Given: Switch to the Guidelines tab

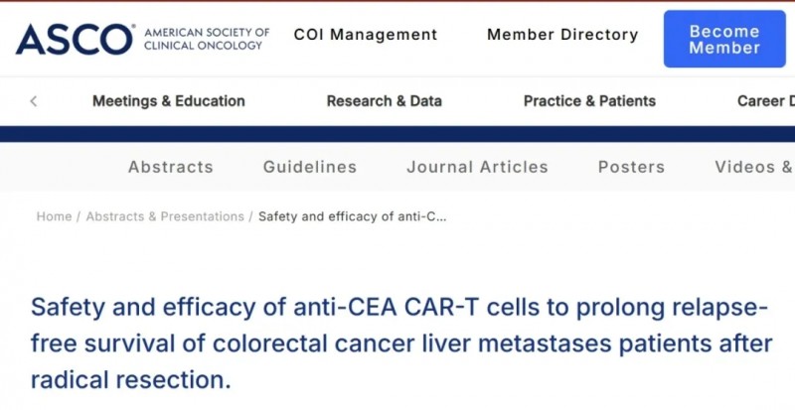Looking at the screenshot, I should click(310, 167).
